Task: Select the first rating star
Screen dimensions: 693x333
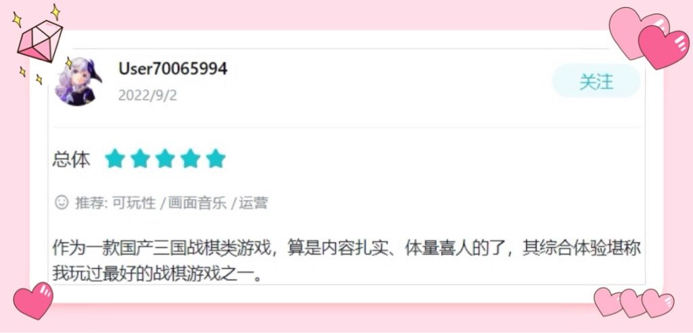Action: click(x=114, y=158)
